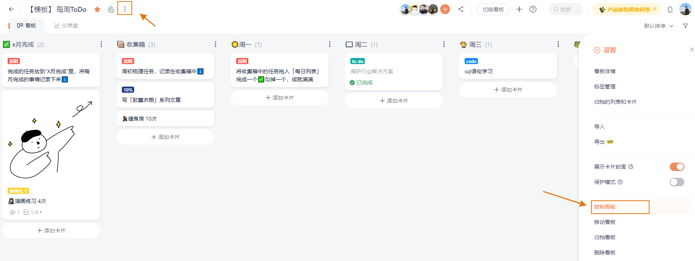Click the back arrow icon

point(11,9)
